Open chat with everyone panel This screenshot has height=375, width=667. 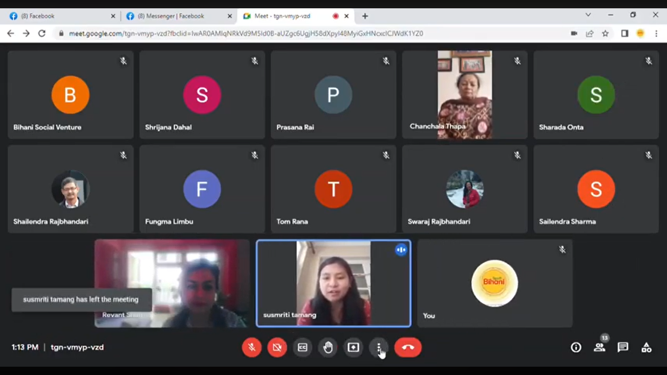(x=623, y=347)
